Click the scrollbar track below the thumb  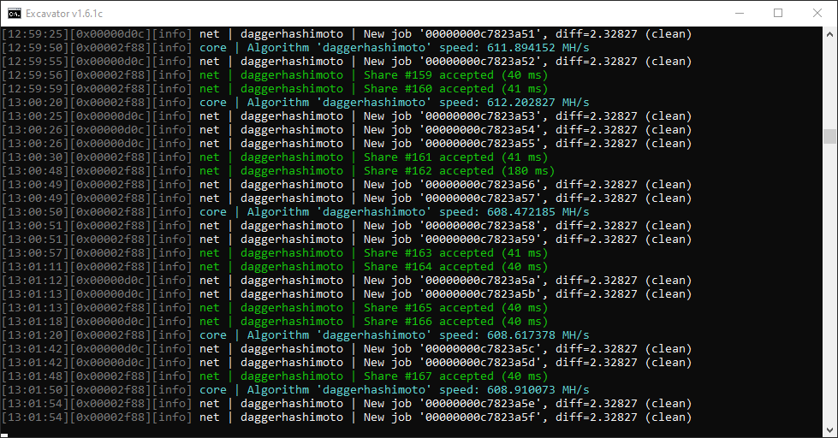pos(829,283)
